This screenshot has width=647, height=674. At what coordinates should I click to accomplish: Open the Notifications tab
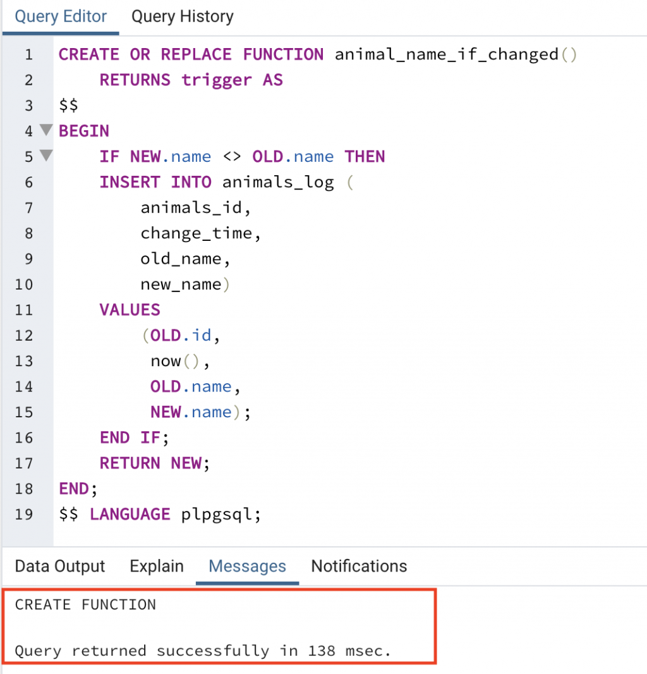click(359, 566)
